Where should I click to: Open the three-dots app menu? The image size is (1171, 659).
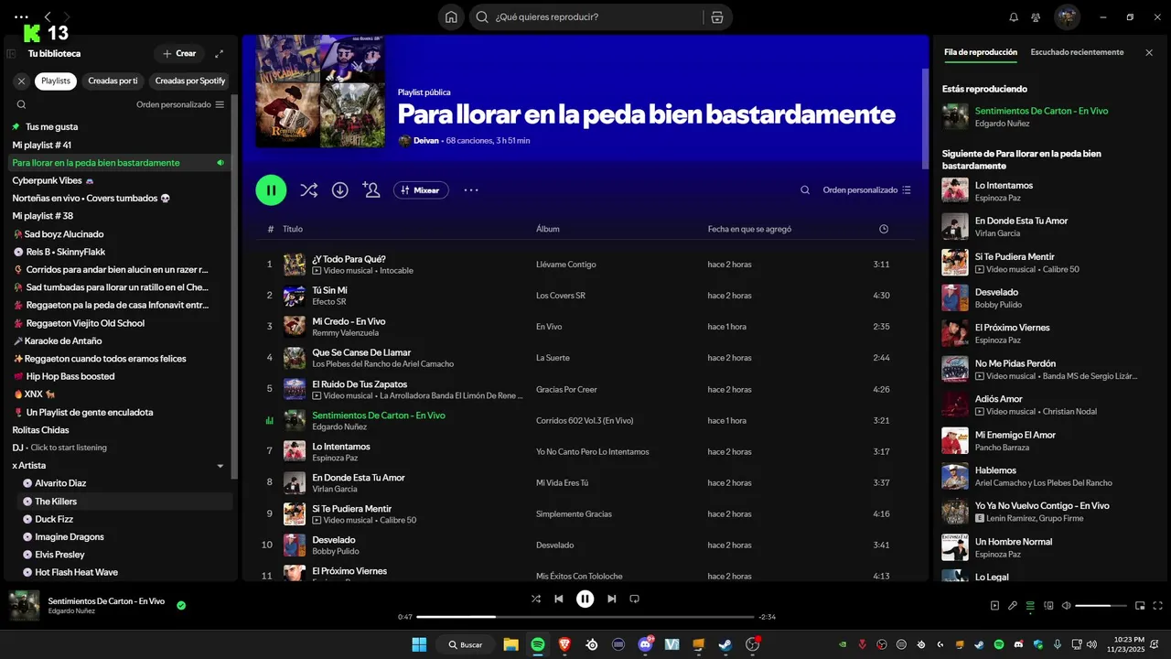pos(21,16)
